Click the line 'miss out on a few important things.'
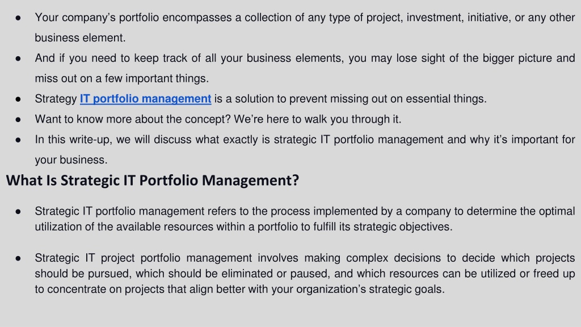The image size is (581, 327). pos(121,78)
